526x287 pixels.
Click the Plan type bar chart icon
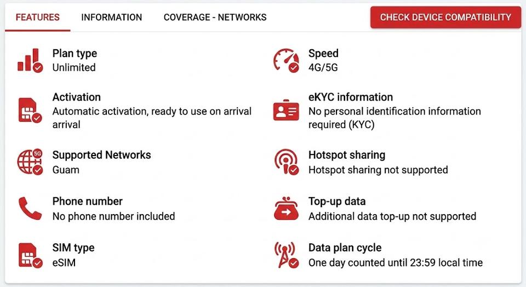[x=30, y=60]
